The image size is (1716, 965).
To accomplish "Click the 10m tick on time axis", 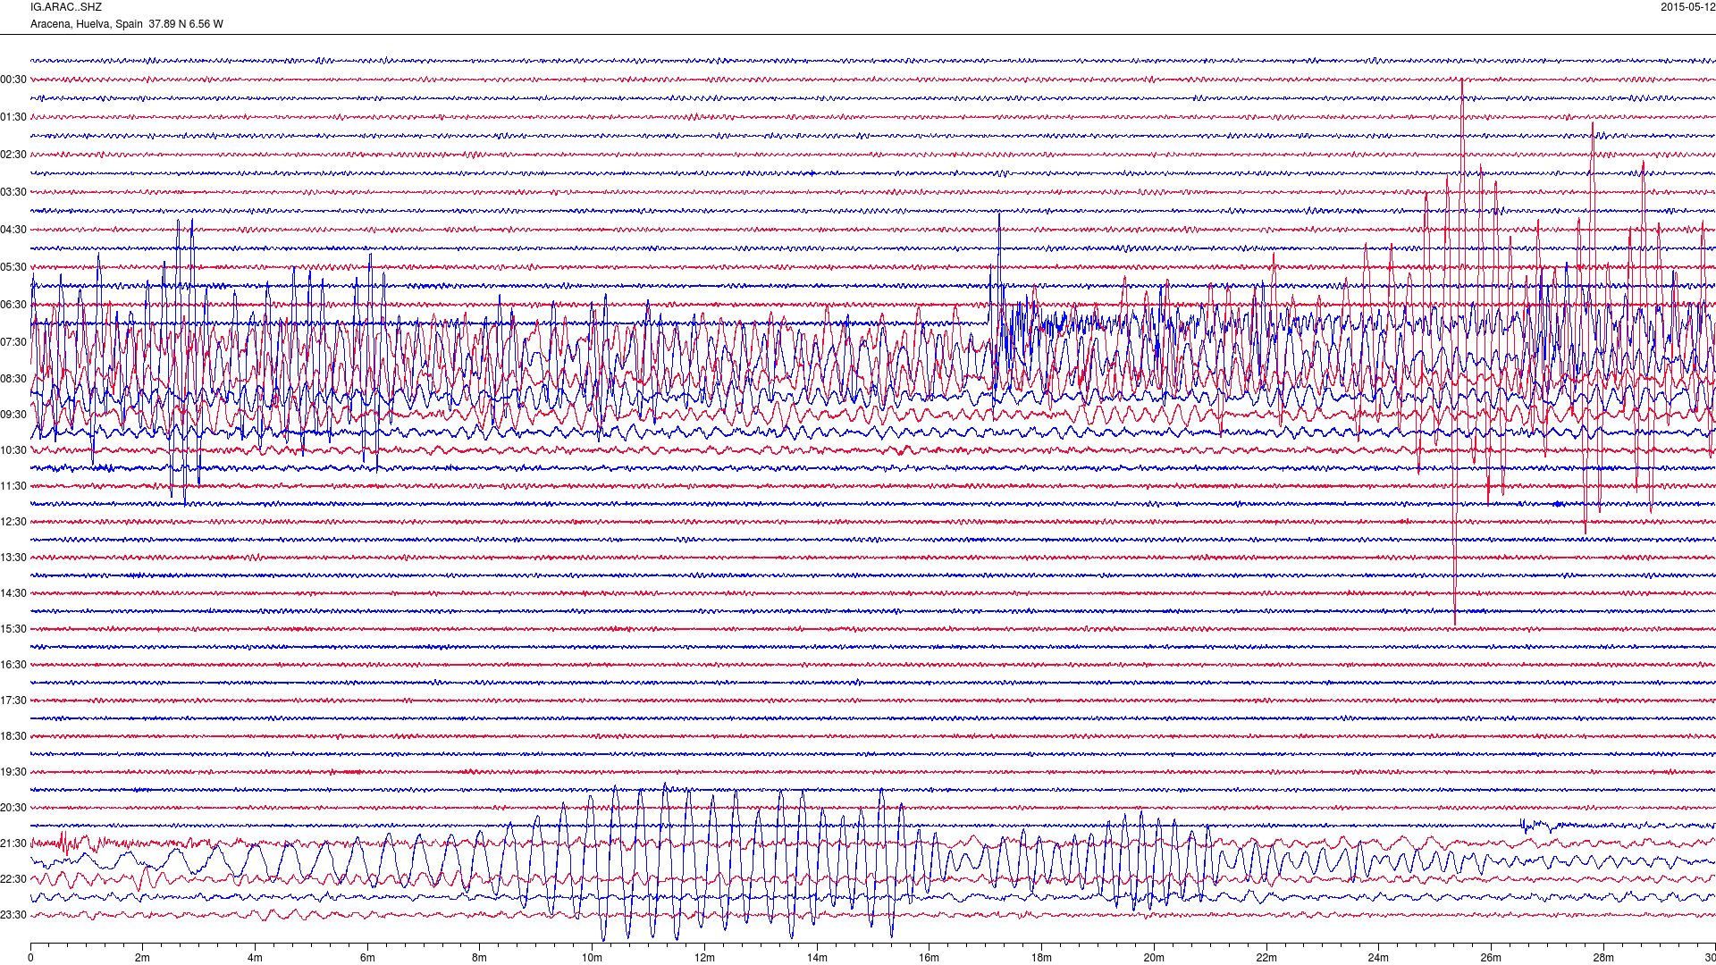I will [x=592, y=958].
